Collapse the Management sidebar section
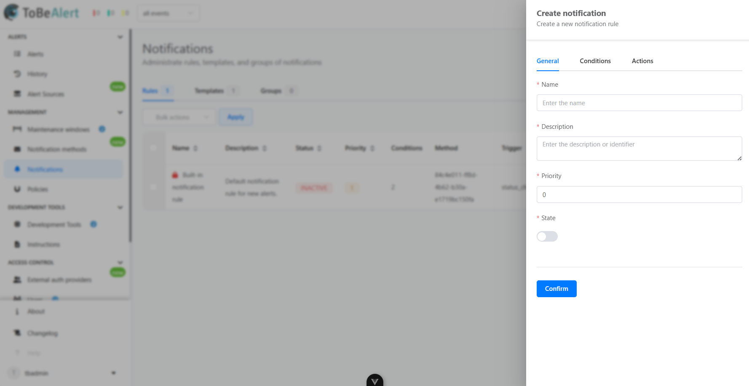This screenshot has height=386, width=749. coord(120,112)
